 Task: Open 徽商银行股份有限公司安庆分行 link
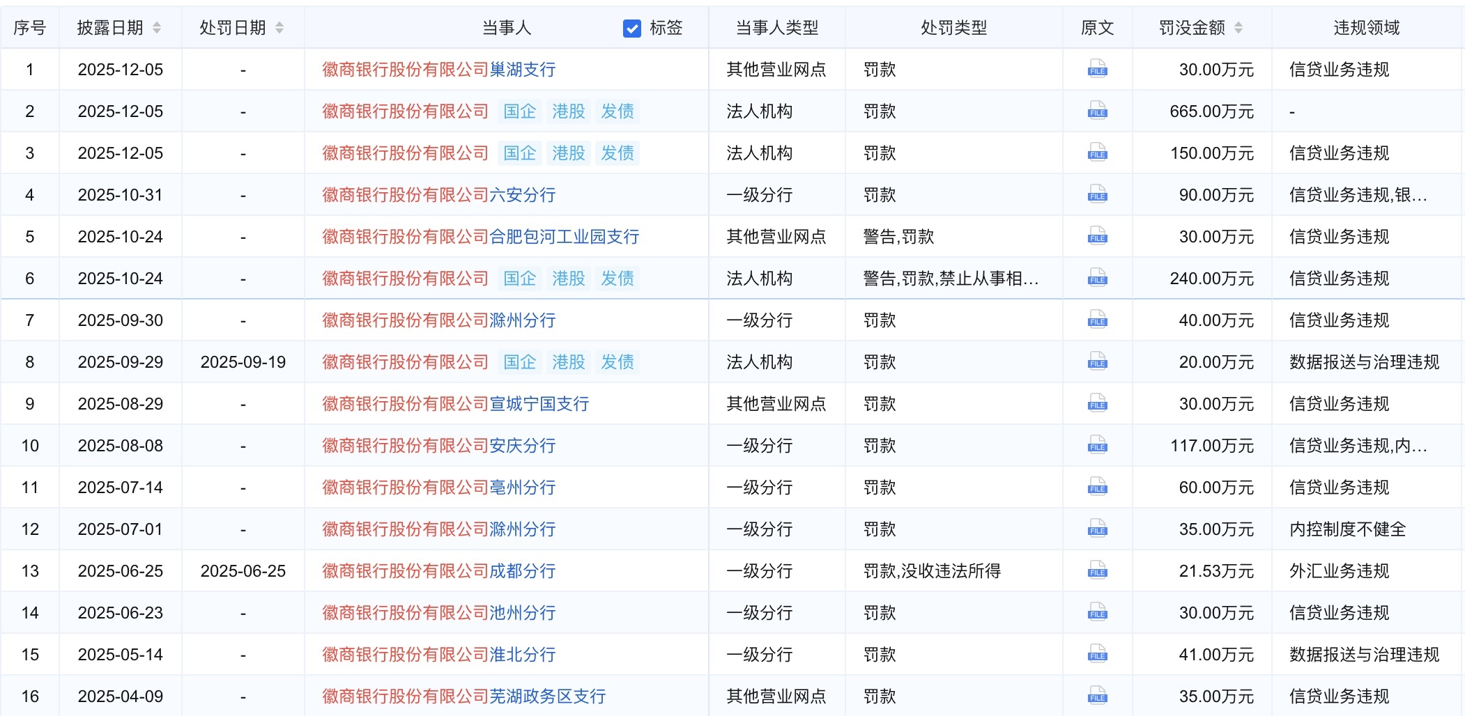439,446
